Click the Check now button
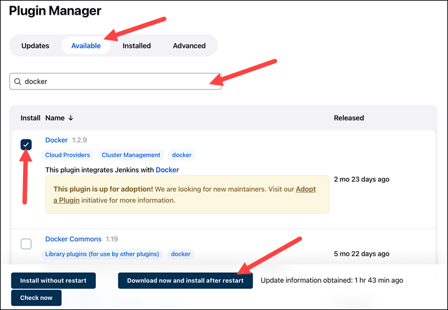This screenshot has height=310, width=448. (36, 298)
